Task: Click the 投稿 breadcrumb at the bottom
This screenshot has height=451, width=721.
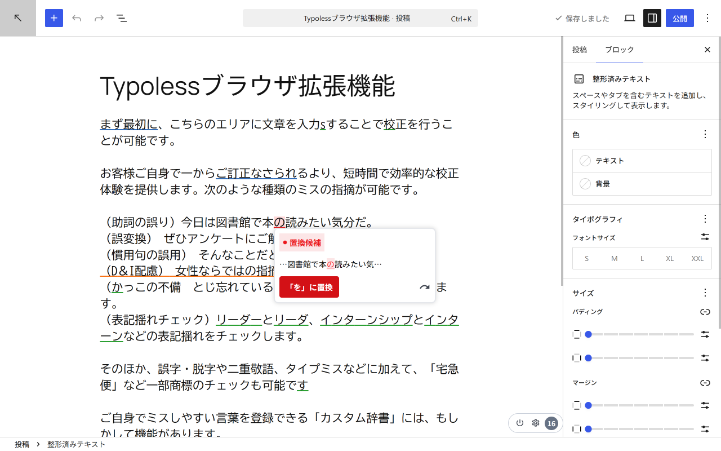Action: click(22, 444)
